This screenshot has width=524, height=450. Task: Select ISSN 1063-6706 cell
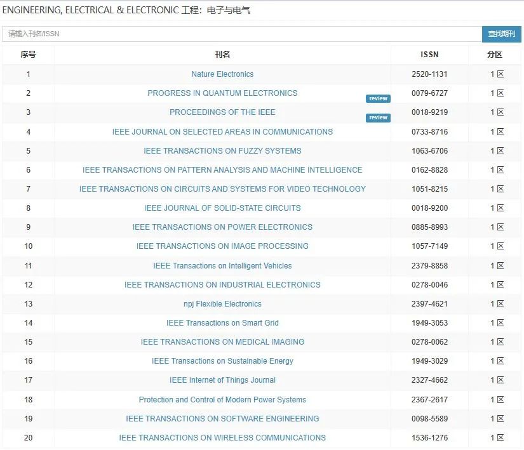[x=429, y=151]
